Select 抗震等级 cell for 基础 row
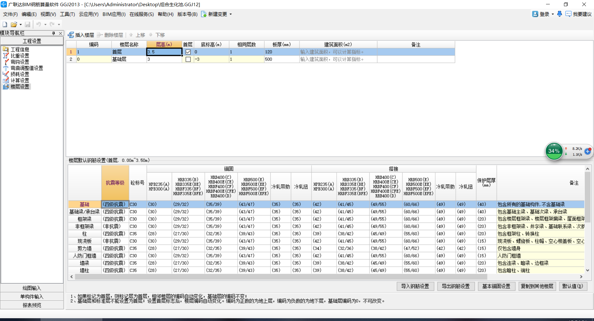The image size is (594, 321). click(115, 205)
